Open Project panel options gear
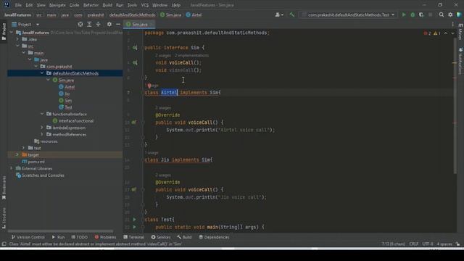 tap(109, 25)
